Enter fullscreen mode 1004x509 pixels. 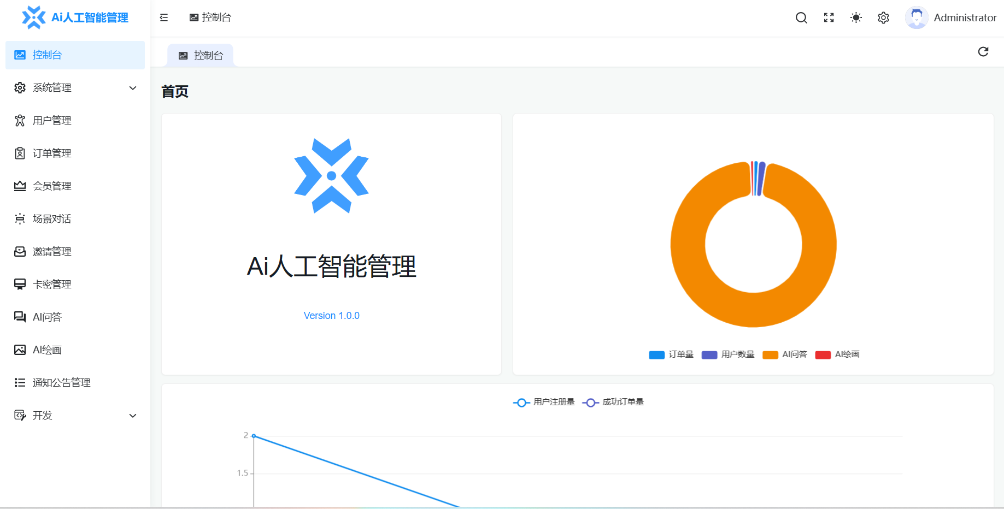coord(829,17)
